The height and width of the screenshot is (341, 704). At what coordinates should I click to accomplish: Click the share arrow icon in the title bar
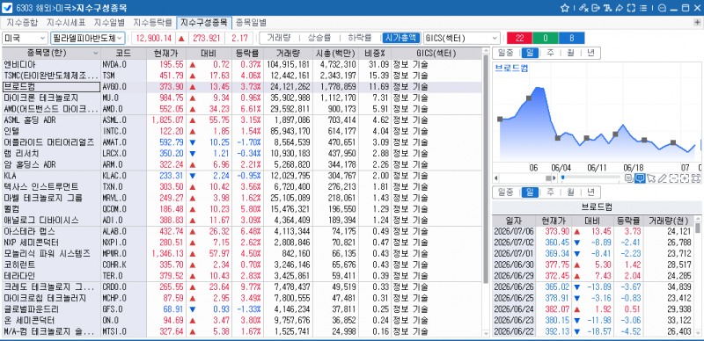pyautogui.click(x=620, y=8)
